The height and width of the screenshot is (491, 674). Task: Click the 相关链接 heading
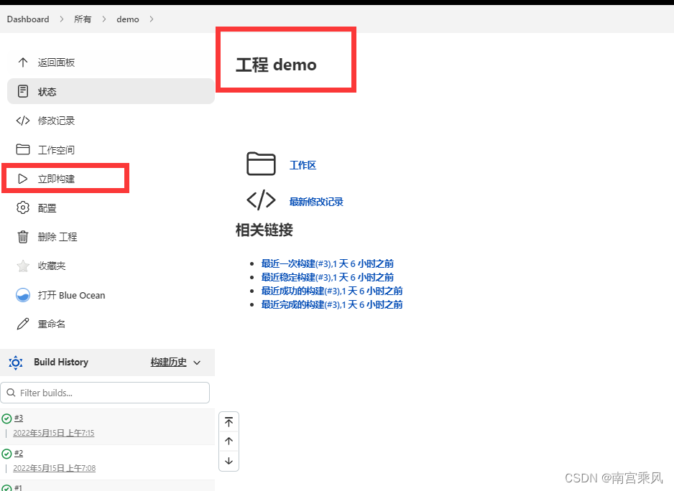(264, 230)
